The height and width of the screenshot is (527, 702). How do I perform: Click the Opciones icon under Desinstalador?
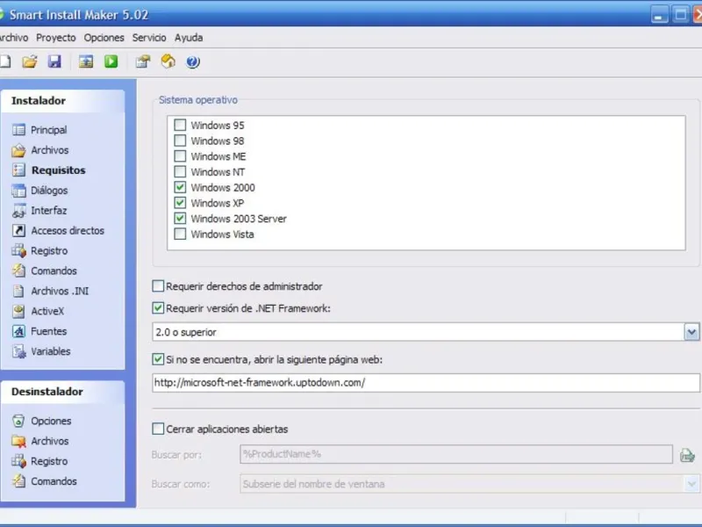(18, 421)
